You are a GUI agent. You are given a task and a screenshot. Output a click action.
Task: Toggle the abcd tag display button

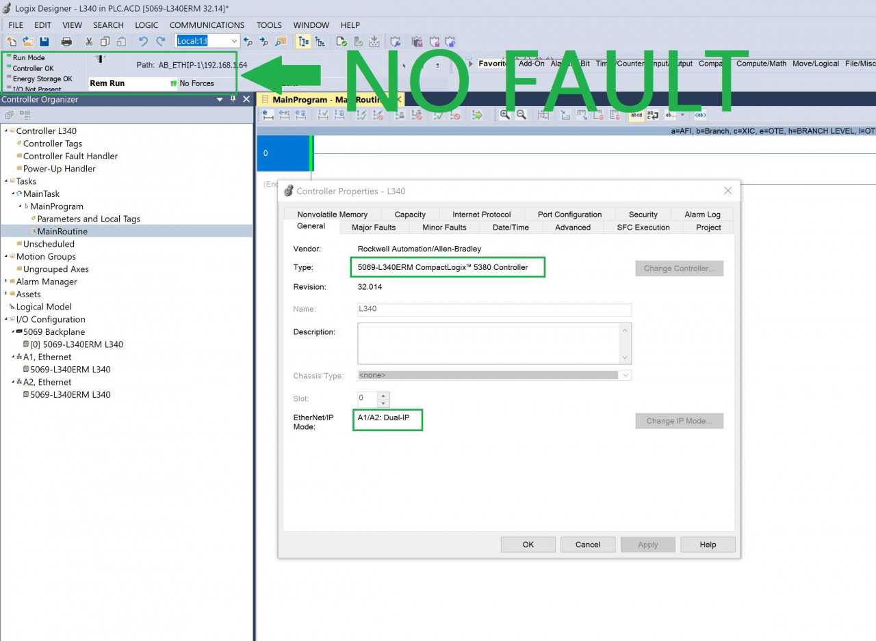636,115
